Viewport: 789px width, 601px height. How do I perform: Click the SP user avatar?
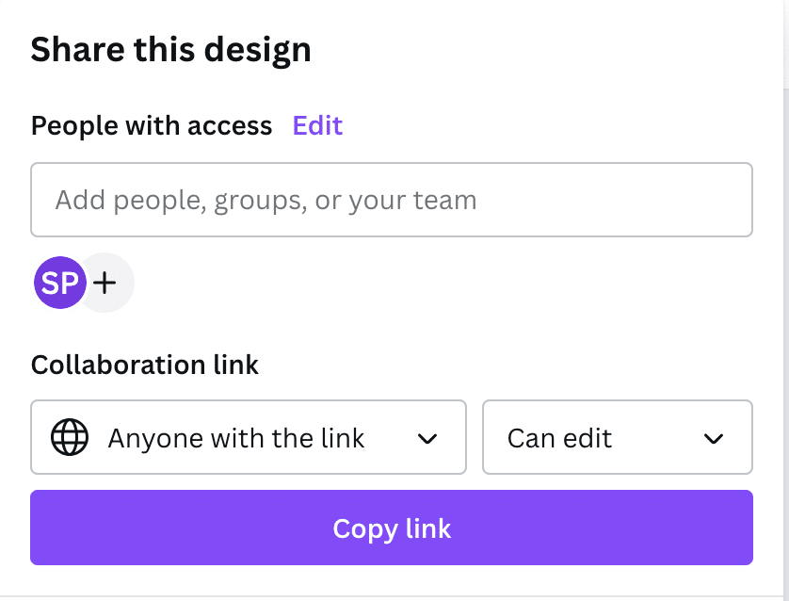59,283
